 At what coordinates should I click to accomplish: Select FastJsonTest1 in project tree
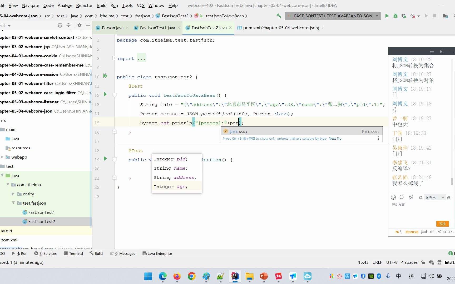[41, 212]
